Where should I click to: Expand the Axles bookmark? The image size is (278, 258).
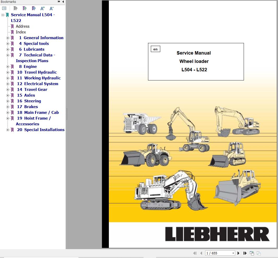8,95
